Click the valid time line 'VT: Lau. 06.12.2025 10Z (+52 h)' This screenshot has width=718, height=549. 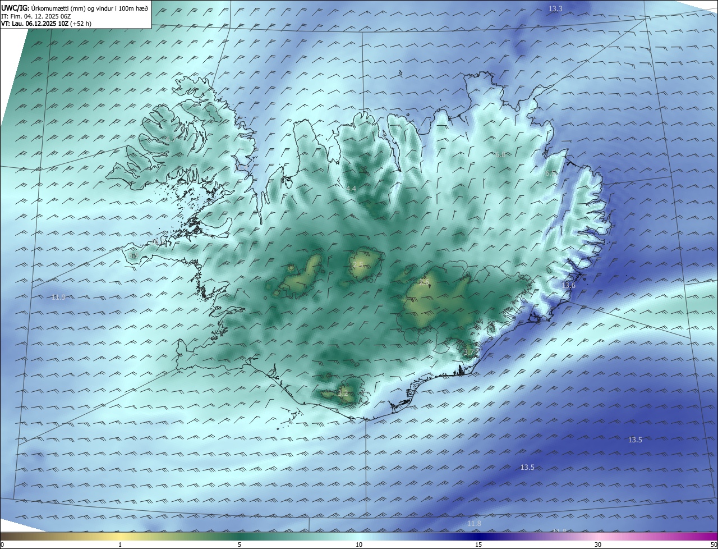point(46,24)
